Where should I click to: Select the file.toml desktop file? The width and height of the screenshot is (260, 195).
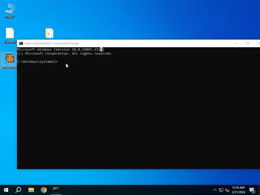[x=10, y=36]
